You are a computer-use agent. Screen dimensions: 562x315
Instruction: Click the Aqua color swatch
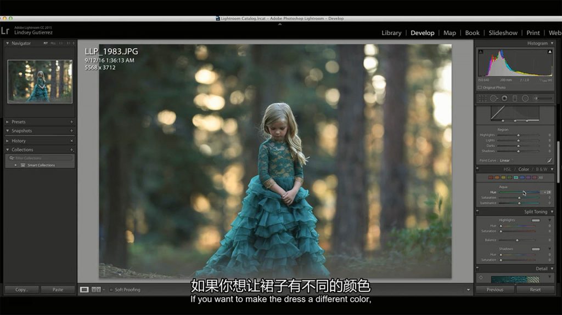[x=516, y=177]
